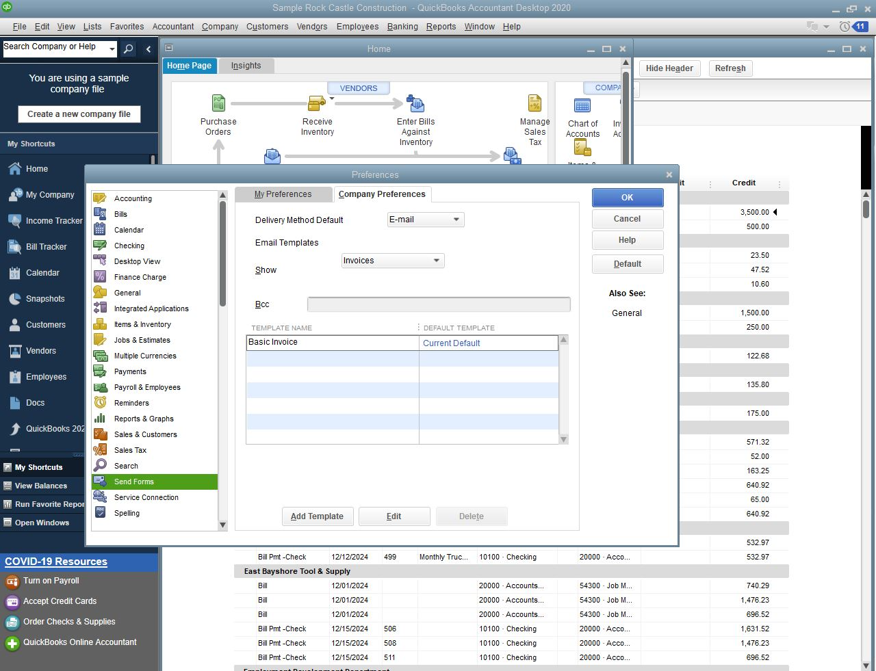Click Create a new company file
The height and width of the screenshot is (671, 876).
pos(79,114)
